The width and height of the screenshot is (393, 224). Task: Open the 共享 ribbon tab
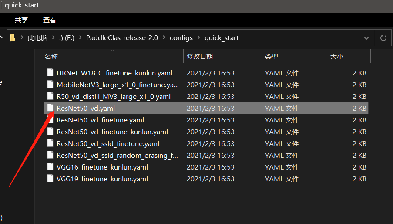click(21, 20)
